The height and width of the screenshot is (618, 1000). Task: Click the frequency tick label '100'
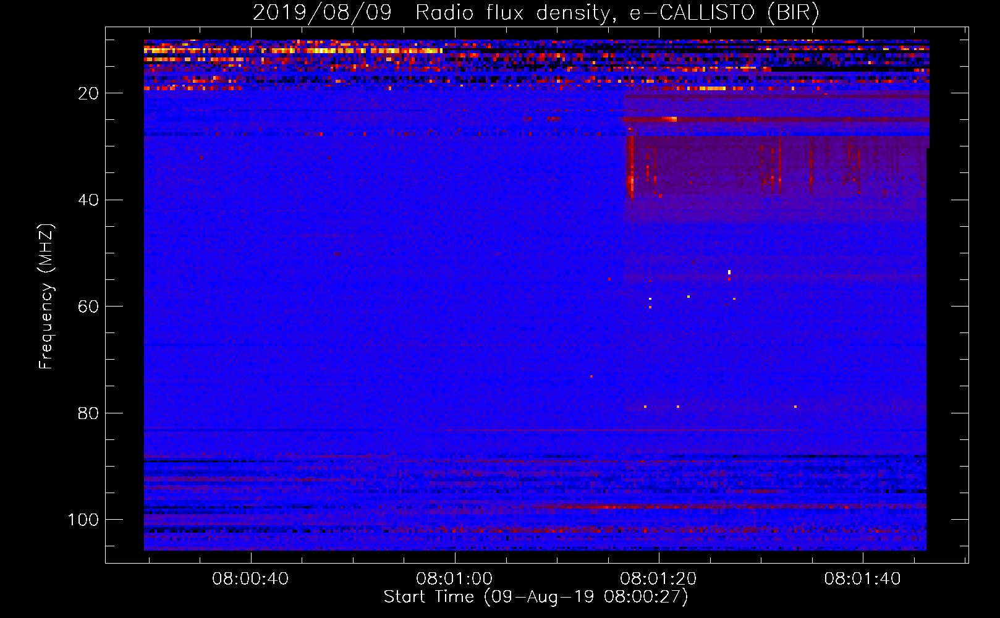(x=83, y=520)
